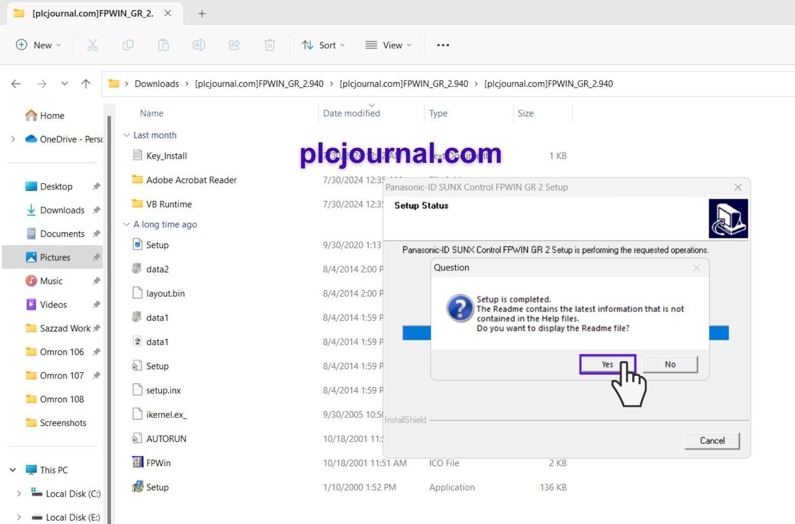Click the Copy icon in toolbar
This screenshot has height=524, width=795.
(x=128, y=45)
